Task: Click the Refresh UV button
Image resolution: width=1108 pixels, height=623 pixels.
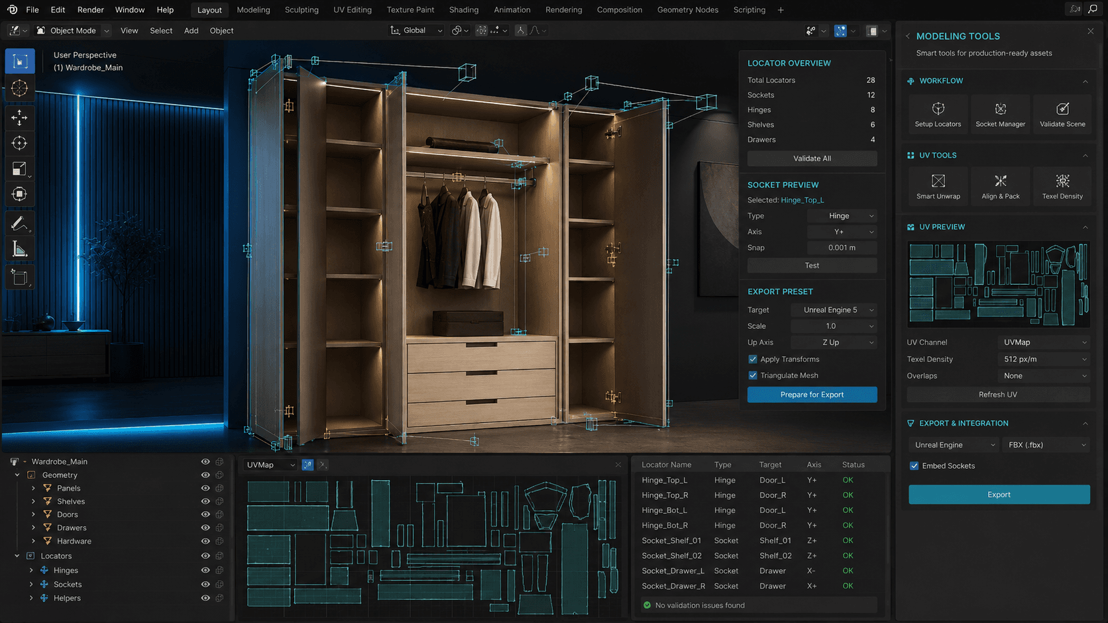Action: tap(998, 395)
